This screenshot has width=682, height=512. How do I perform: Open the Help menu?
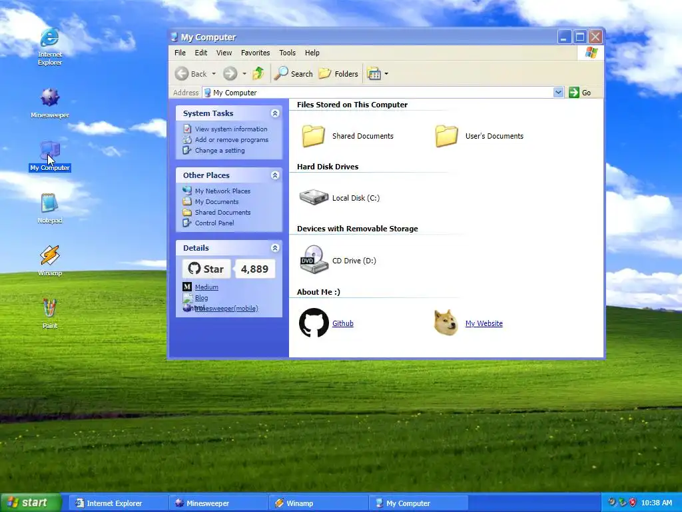(x=312, y=53)
